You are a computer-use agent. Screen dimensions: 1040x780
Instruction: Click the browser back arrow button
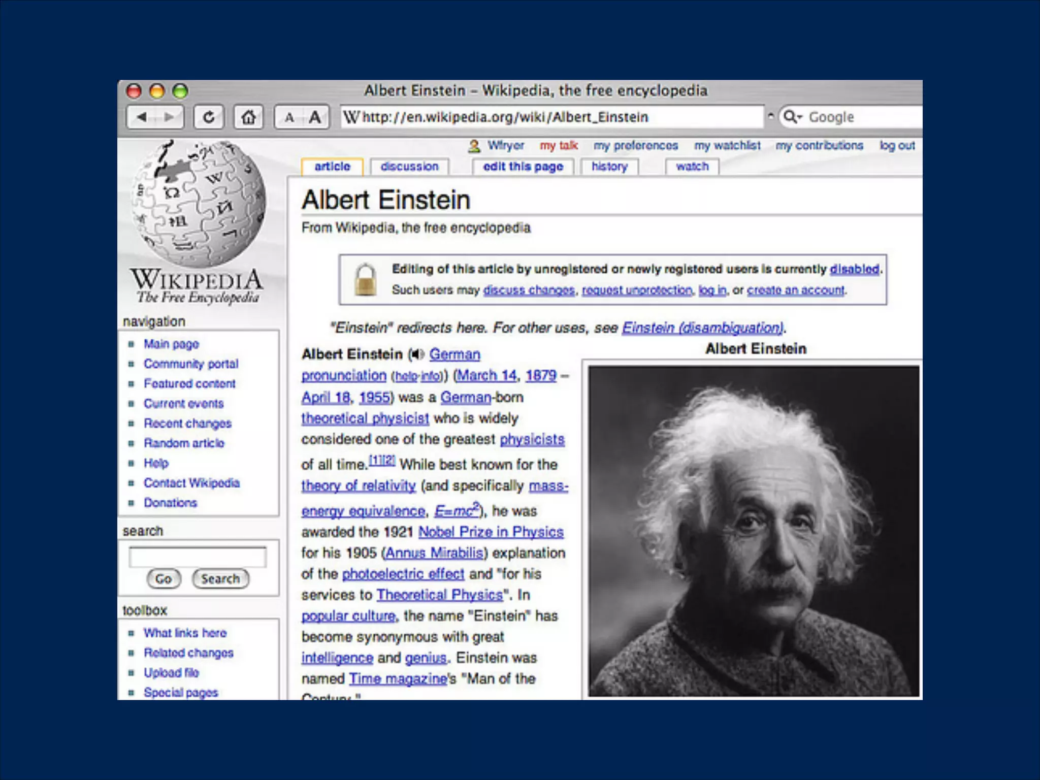point(142,117)
